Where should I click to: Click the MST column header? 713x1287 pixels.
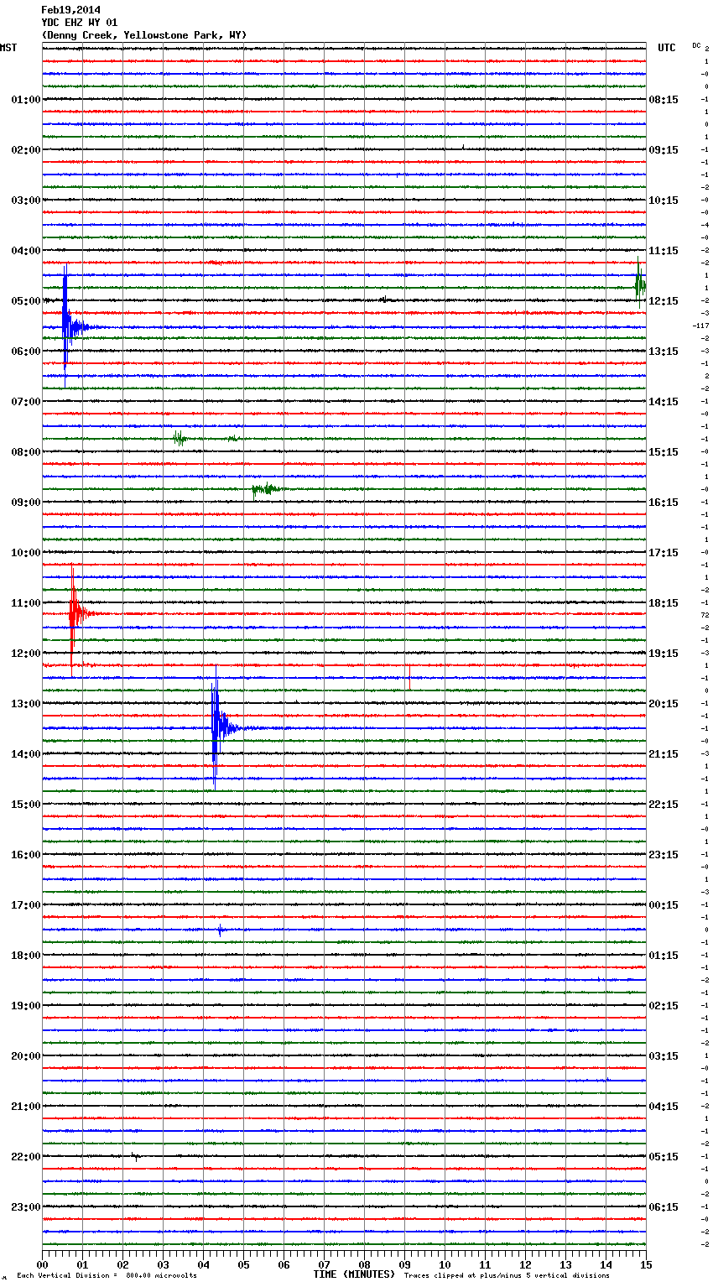[x=8, y=48]
